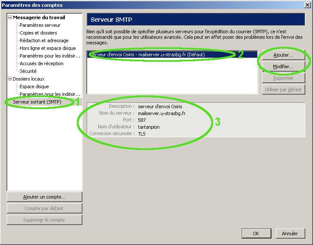Select Serveur sortant (SMTP) entry

pyautogui.click(x=37, y=102)
